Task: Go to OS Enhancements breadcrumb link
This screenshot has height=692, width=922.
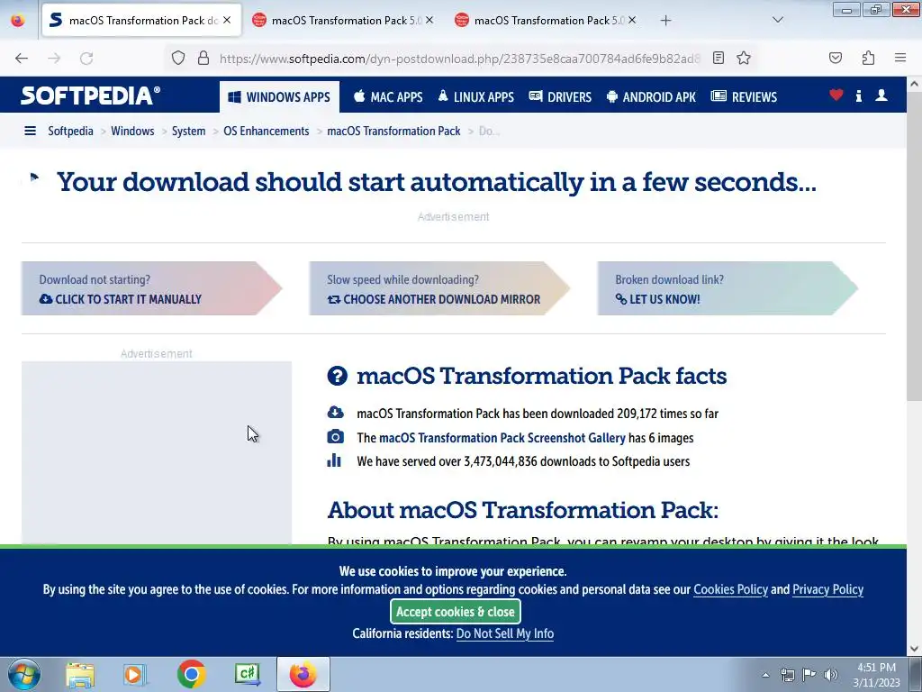Action: (x=266, y=131)
